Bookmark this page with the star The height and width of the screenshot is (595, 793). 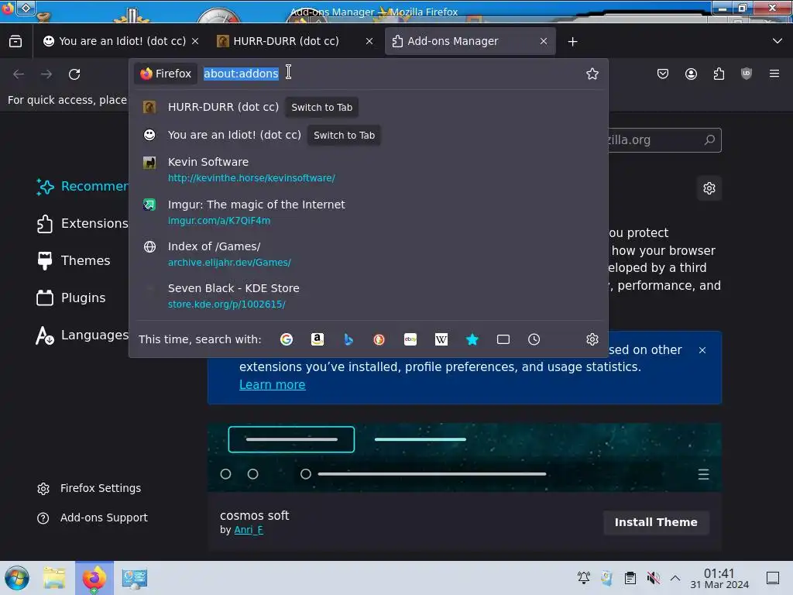click(x=592, y=74)
